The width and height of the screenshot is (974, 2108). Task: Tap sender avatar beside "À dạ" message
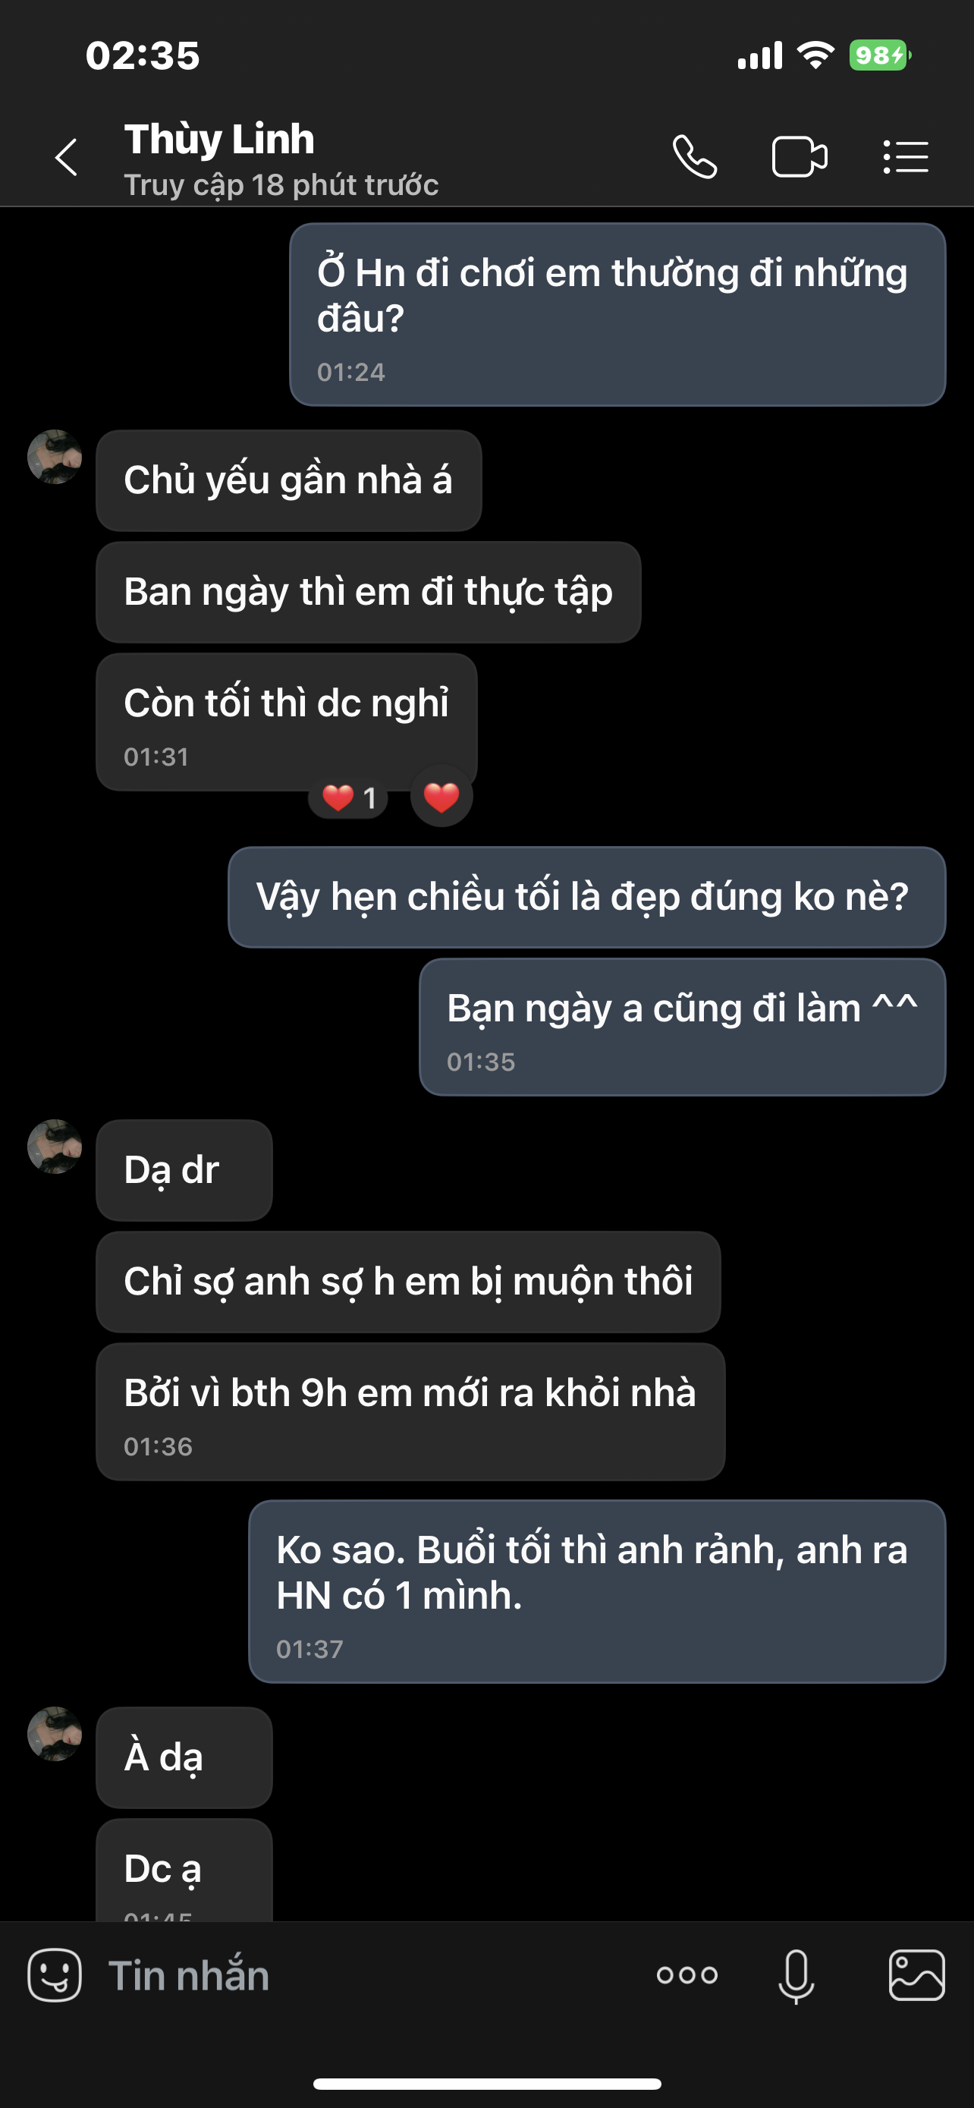pyautogui.click(x=55, y=1733)
